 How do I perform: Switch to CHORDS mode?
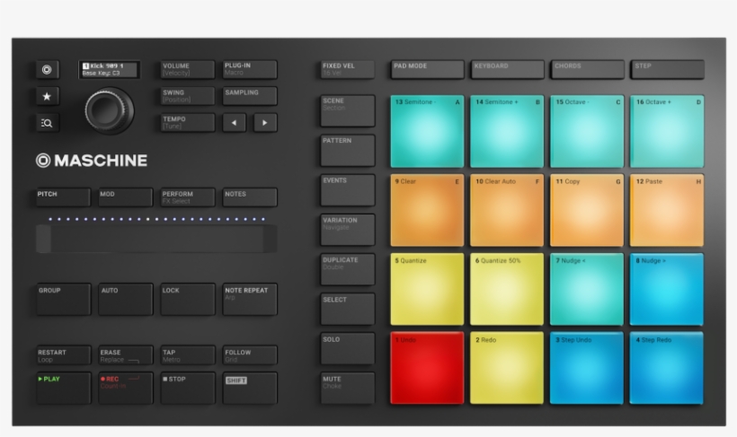[x=588, y=69]
